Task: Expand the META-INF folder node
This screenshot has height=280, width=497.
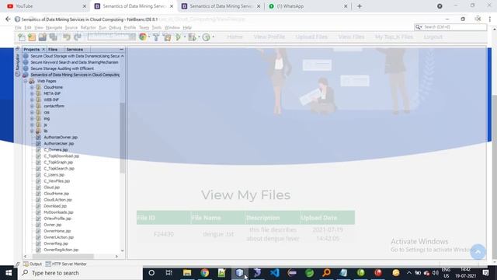Action: (x=32, y=93)
